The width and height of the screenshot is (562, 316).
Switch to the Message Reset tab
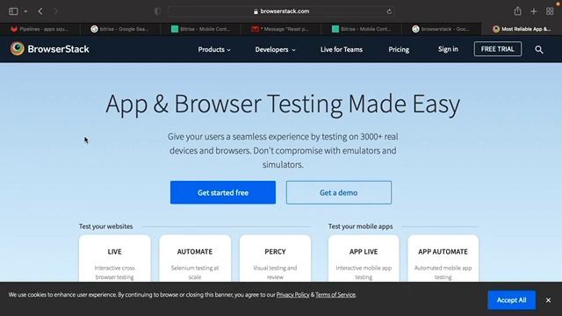click(281, 29)
